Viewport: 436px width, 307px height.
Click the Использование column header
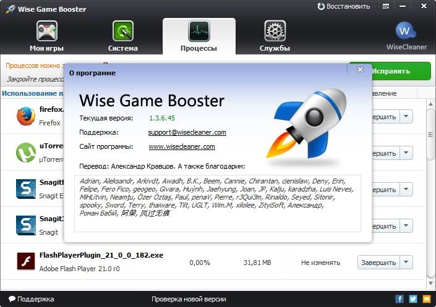[33, 93]
